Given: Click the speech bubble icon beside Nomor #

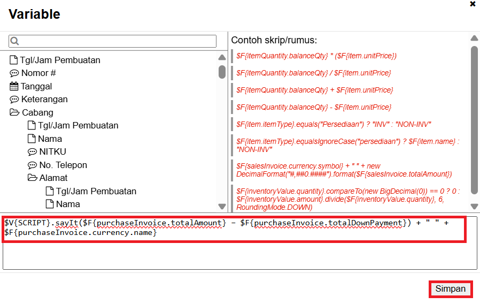Looking at the screenshot, I should pyautogui.click(x=14, y=73).
